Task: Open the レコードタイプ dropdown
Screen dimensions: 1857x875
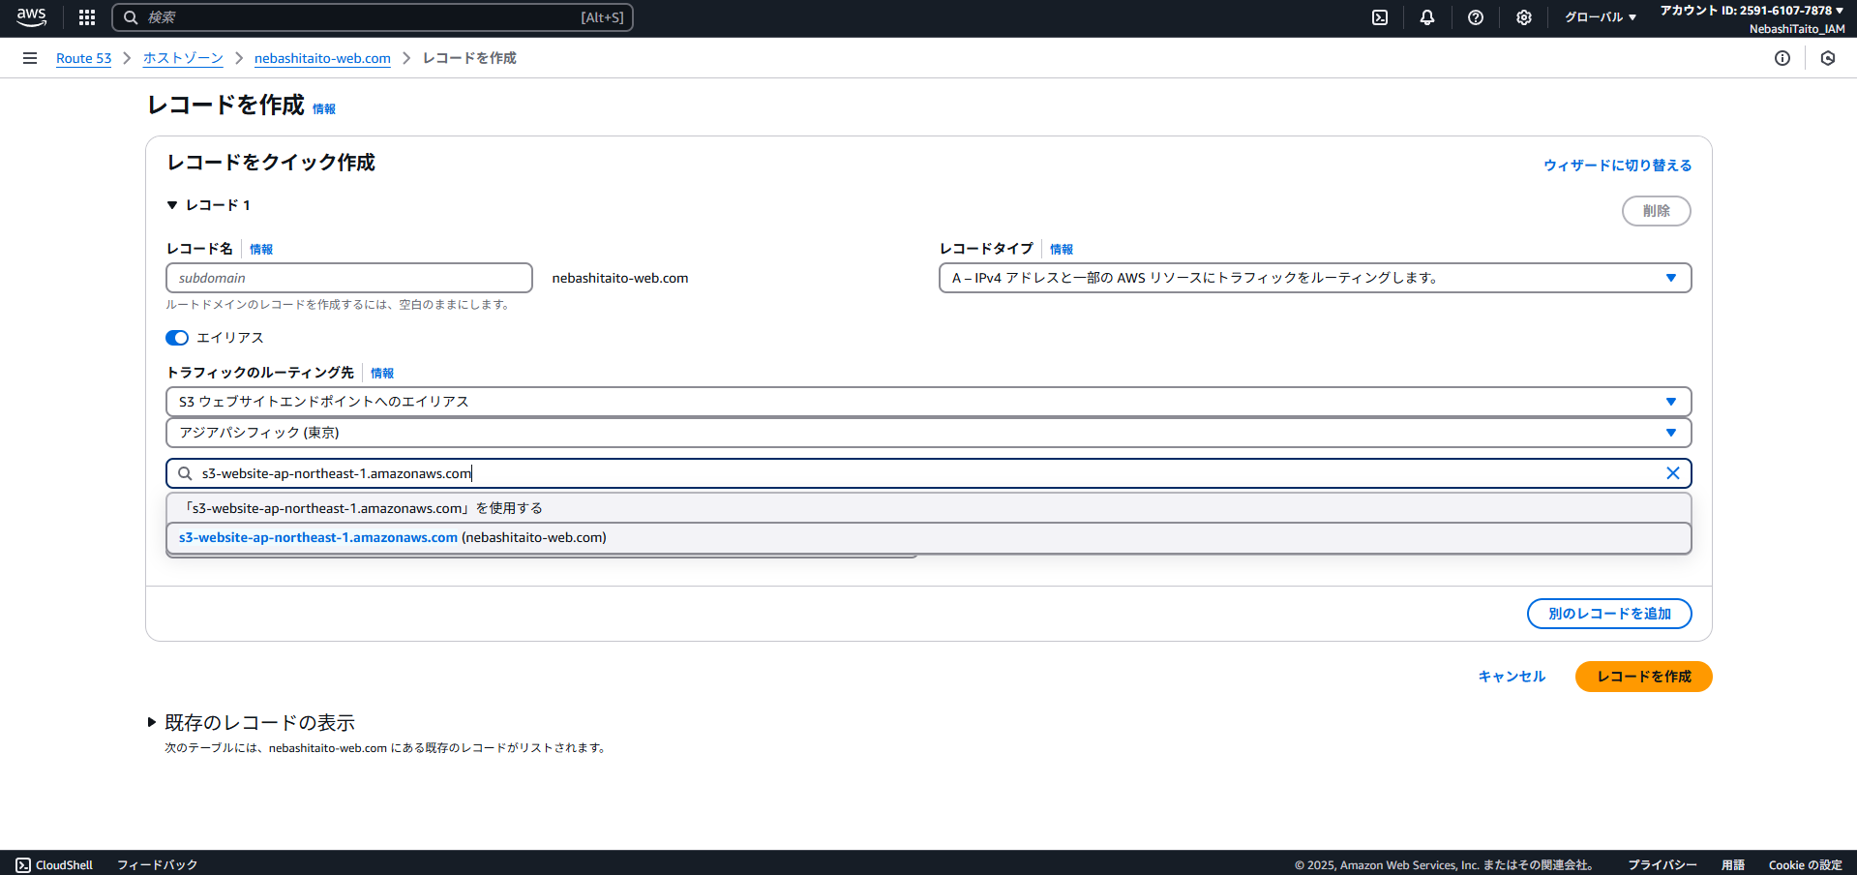Action: (x=1315, y=278)
